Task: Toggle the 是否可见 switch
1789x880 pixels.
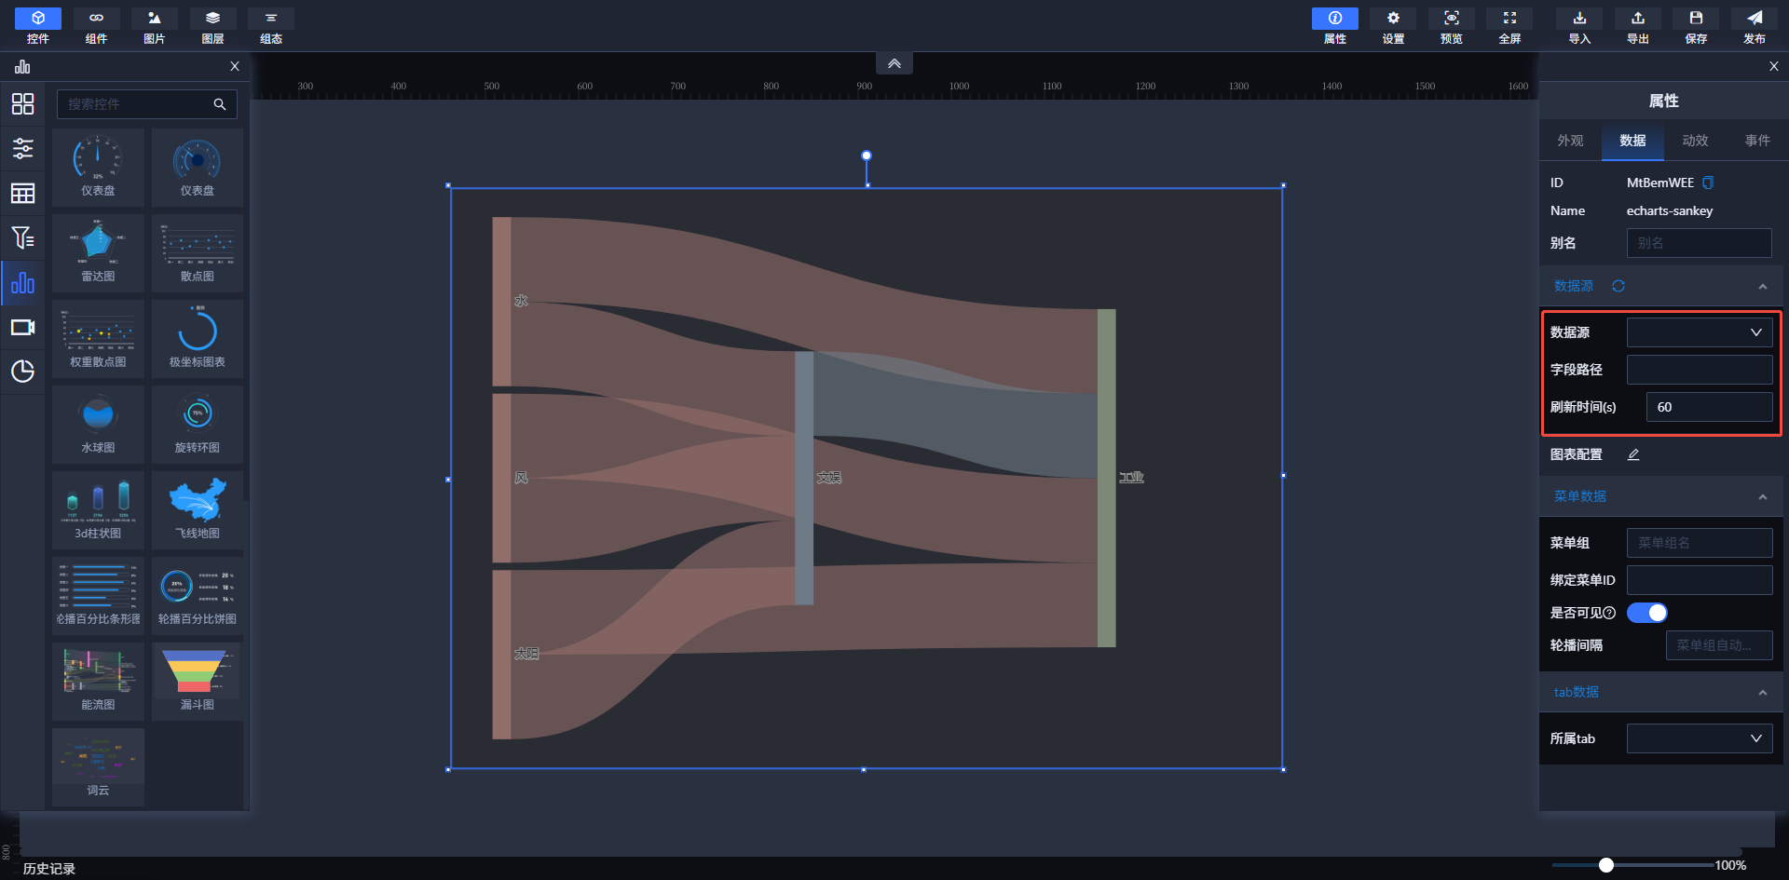Action: pos(1647,613)
